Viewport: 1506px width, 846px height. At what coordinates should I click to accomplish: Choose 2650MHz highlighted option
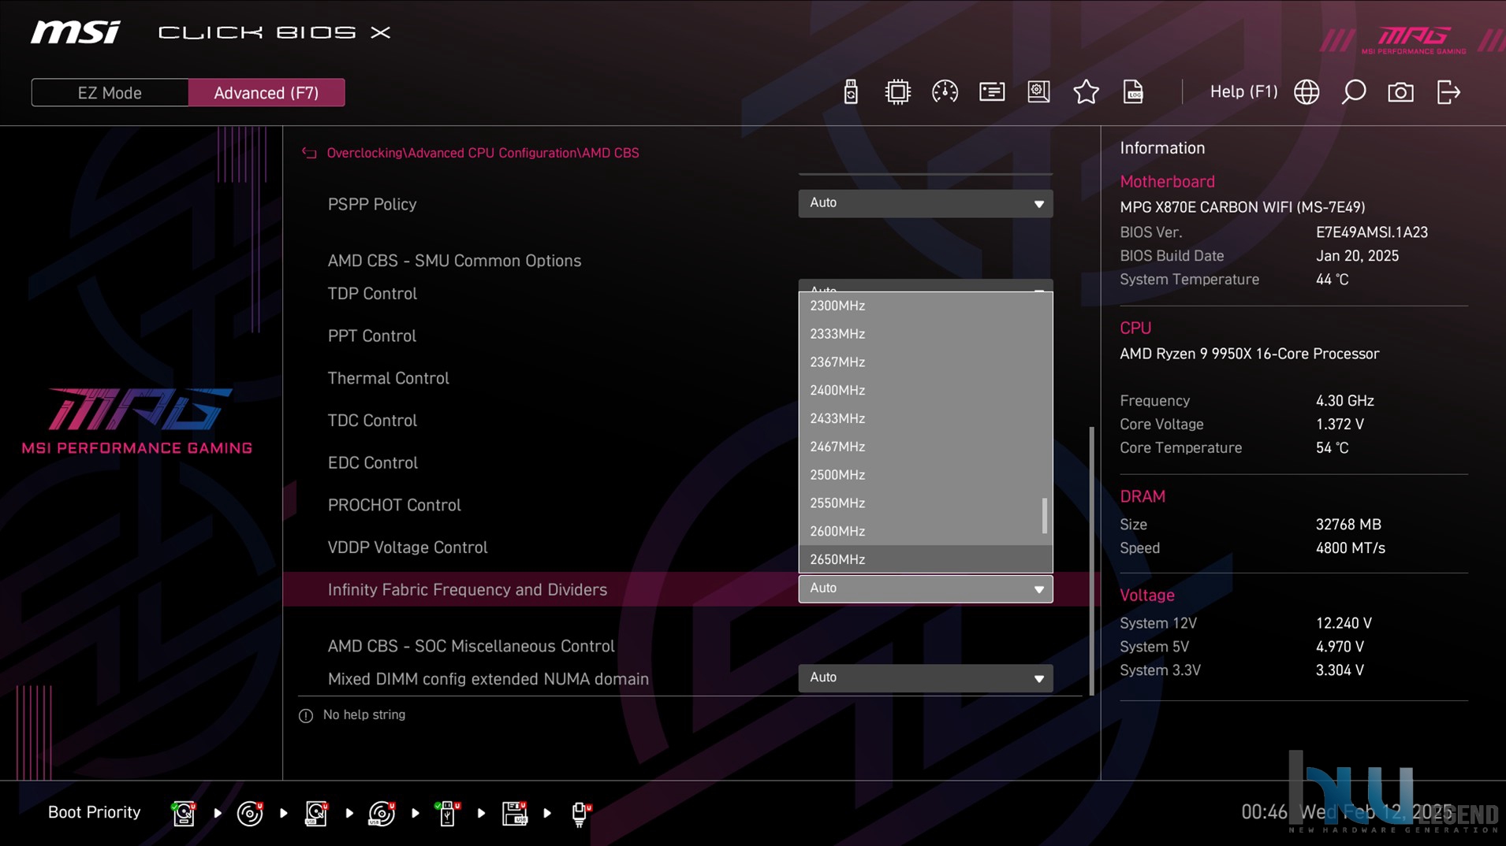[x=925, y=559]
